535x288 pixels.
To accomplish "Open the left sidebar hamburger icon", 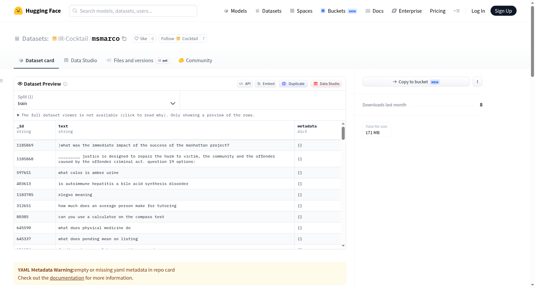I will coord(2,81).
